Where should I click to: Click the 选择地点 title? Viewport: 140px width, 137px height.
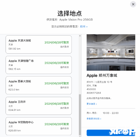(69, 13)
